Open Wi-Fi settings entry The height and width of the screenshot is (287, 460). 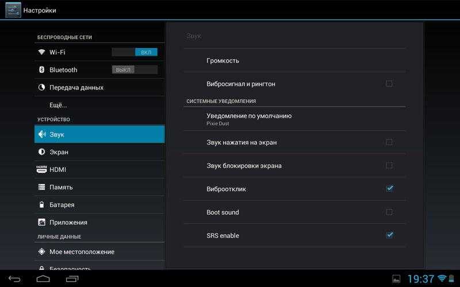[99, 52]
